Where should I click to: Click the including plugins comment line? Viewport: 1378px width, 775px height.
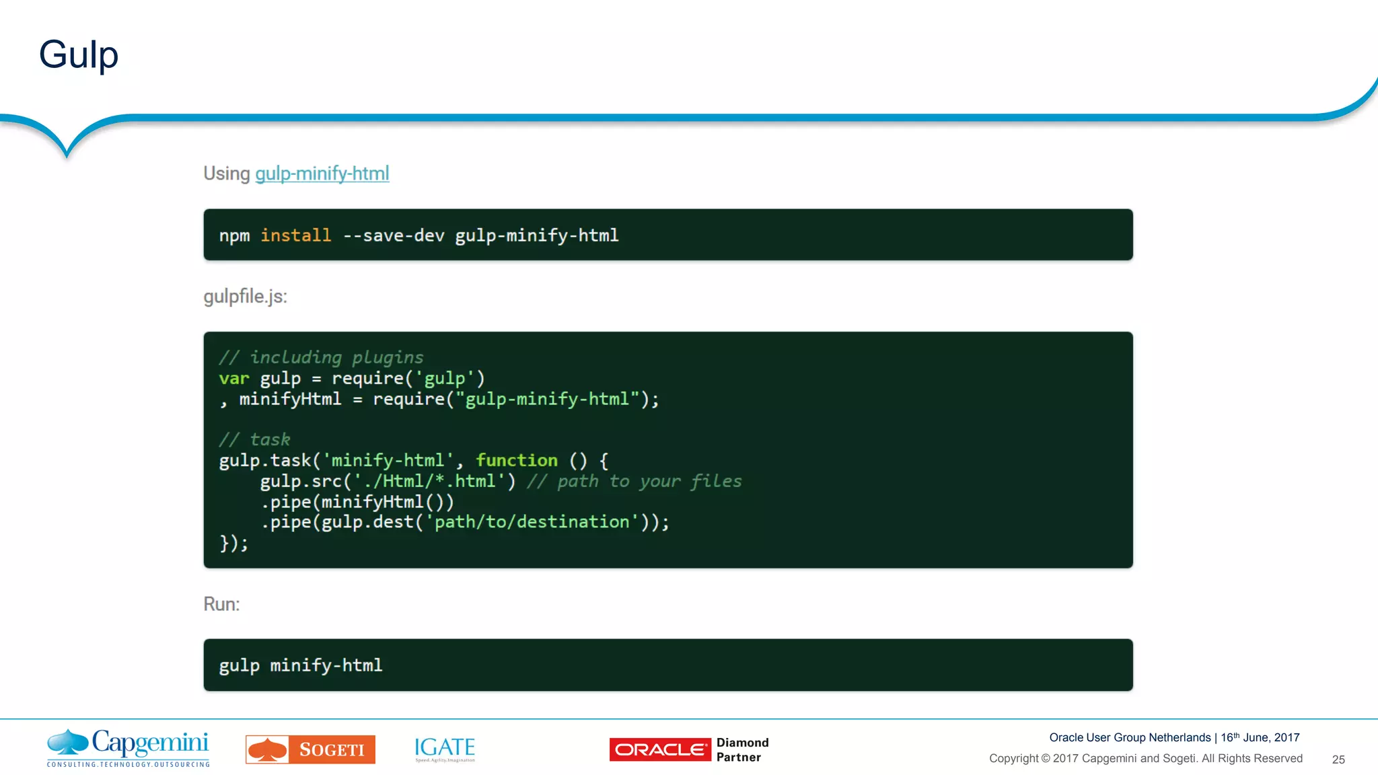(x=321, y=357)
